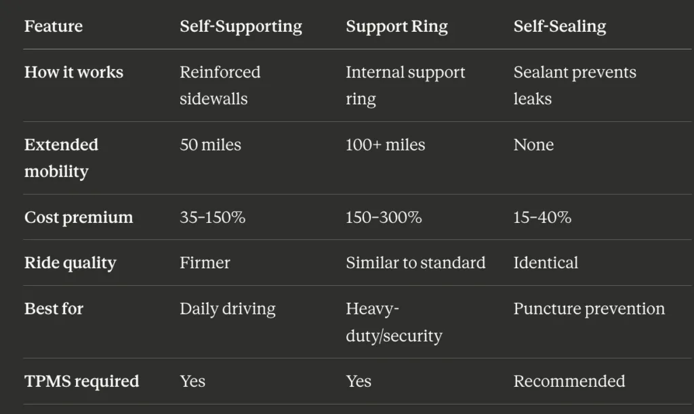Screen dimensions: 694x414
Task: Click the '100+ miles' cell
Action: point(385,145)
